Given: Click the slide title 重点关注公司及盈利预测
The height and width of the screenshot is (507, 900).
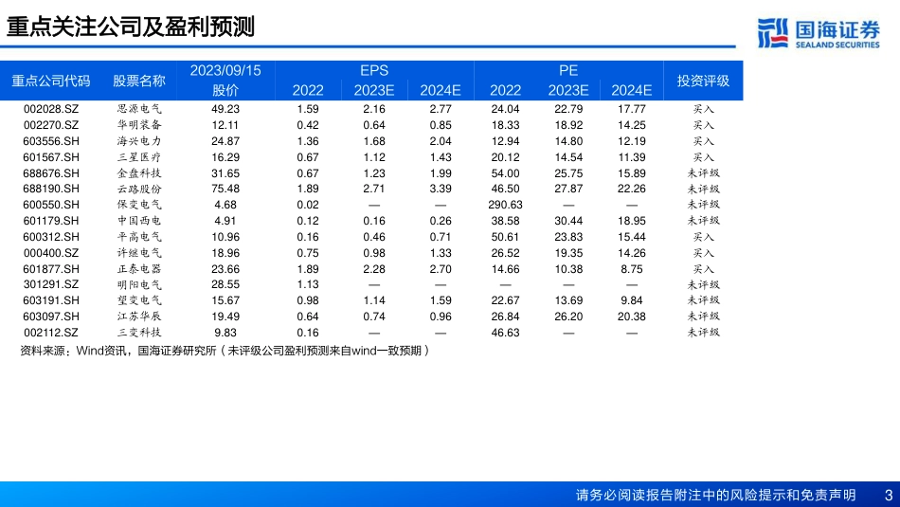Looking at the screenshot, I should (x=131, y=27).
